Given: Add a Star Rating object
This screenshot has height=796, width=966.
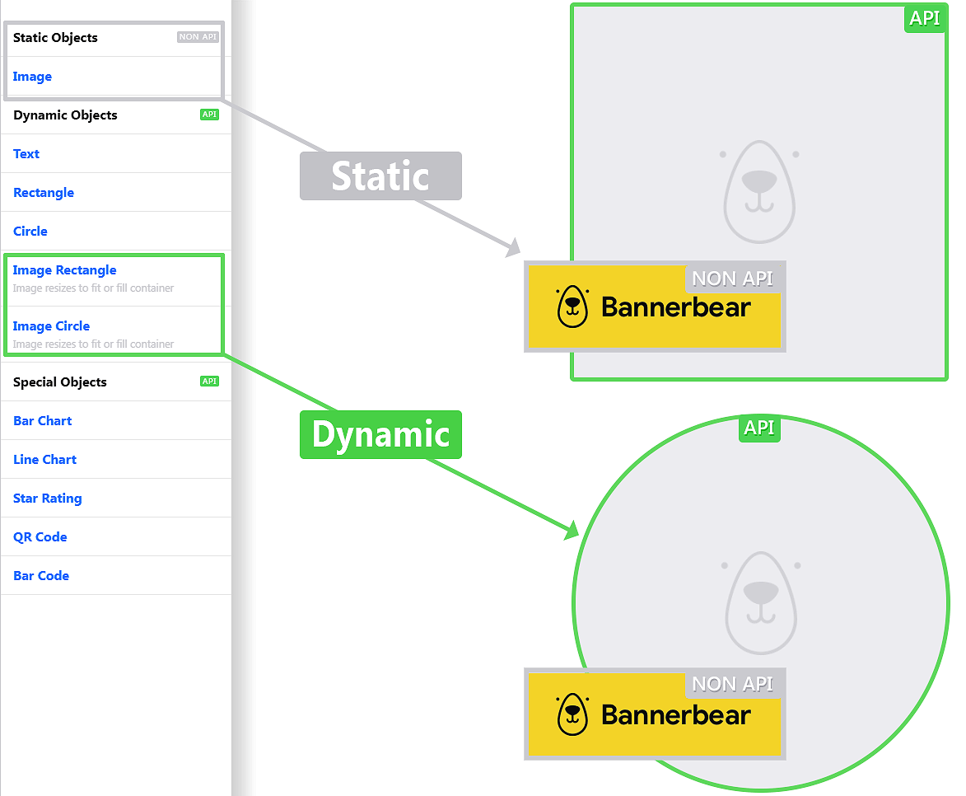Looking at the screenshot, I should [x=48, y=499].
